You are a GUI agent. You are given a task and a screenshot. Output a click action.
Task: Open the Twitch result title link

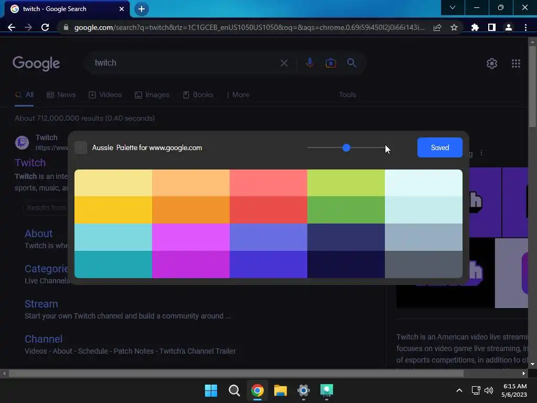click(x=30, y=163)
